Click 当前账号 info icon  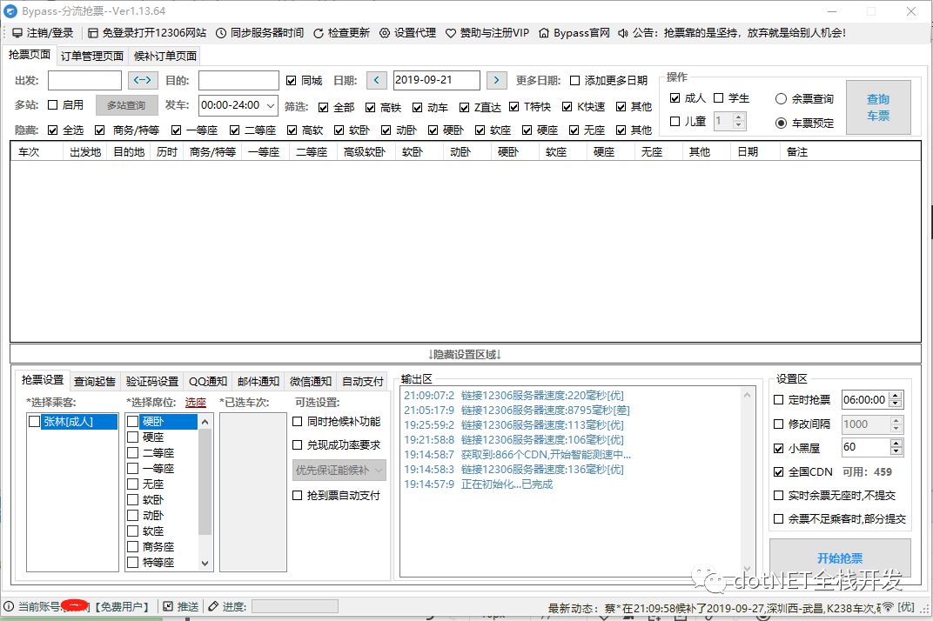9,606
